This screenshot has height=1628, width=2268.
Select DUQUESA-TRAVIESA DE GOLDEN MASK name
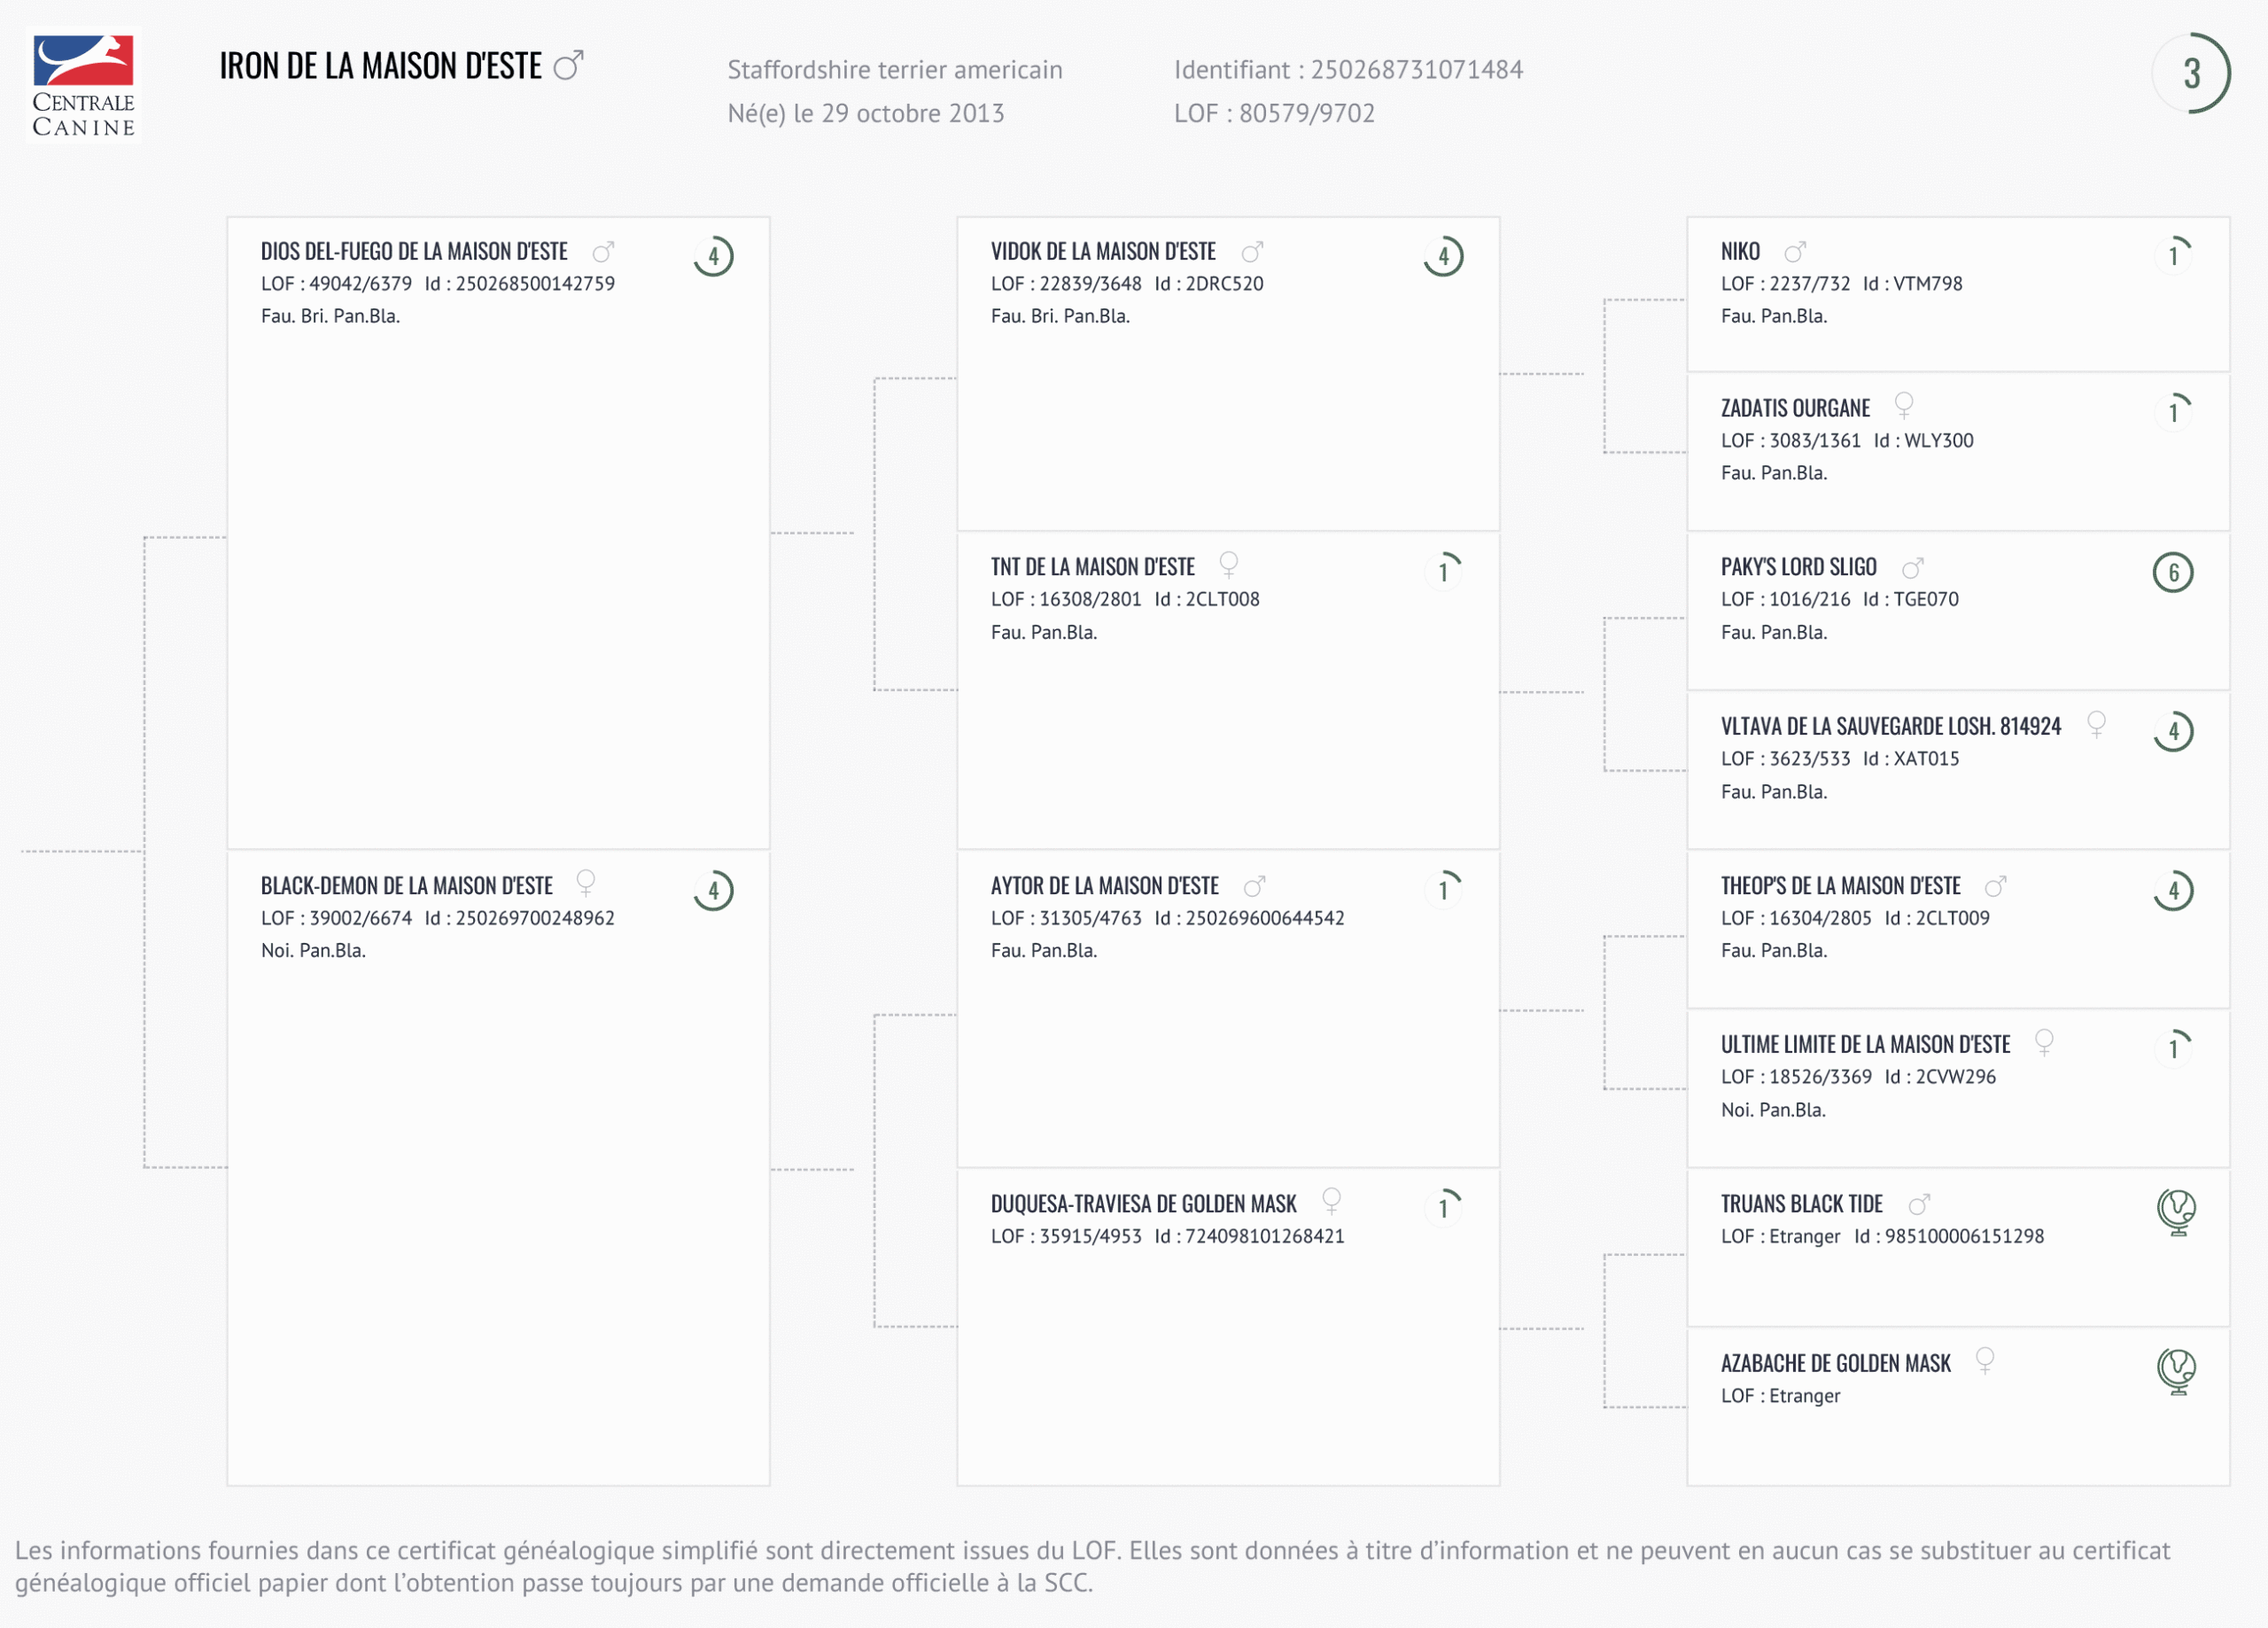(1143, 1203)
